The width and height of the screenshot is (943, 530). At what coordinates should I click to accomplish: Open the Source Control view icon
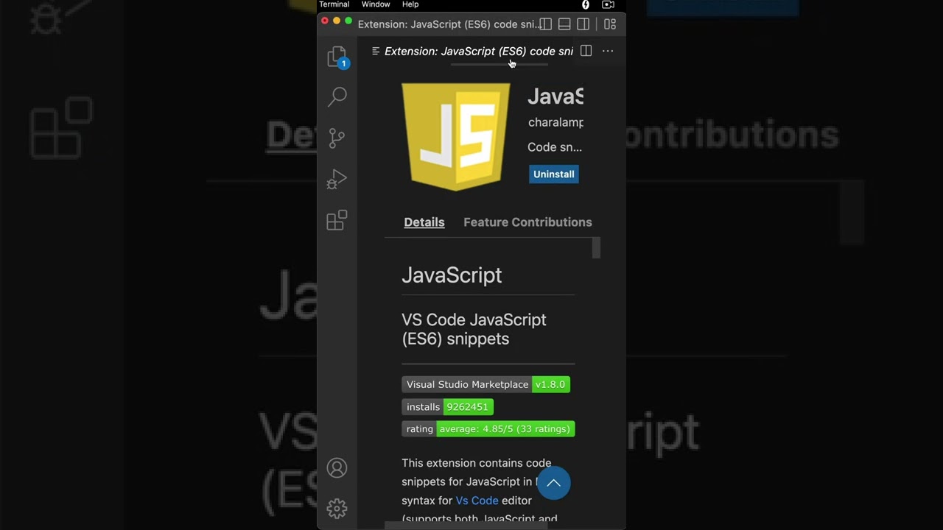337,138
